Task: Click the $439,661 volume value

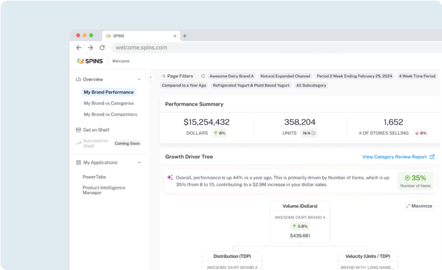Action: click(x=300, y=236)
